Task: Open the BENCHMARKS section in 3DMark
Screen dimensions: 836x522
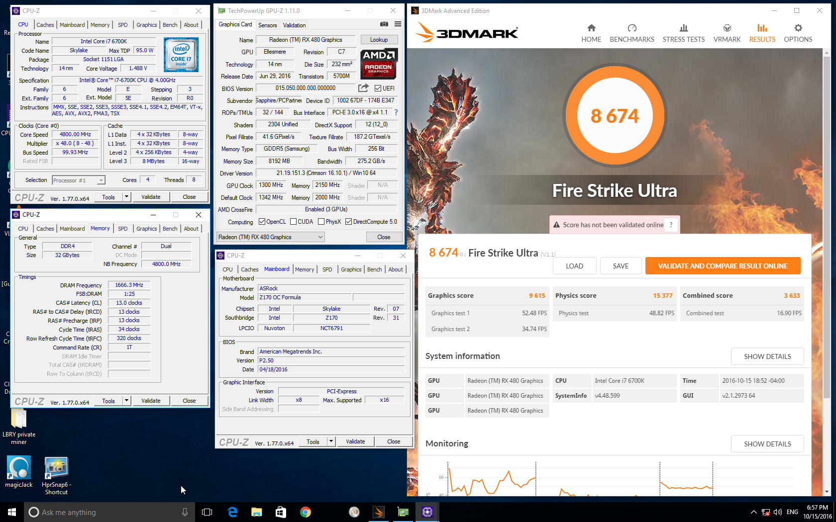Action: [632, 33]
